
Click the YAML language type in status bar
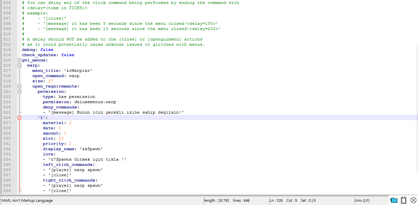tap(27, 200)
